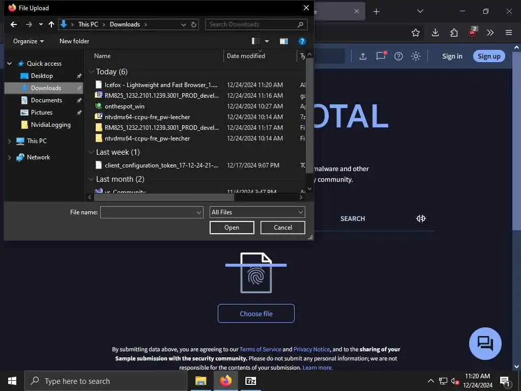
Task: Click the file list horizontal scrollbar
Action: pyautogui.click(x=164, y=198)
